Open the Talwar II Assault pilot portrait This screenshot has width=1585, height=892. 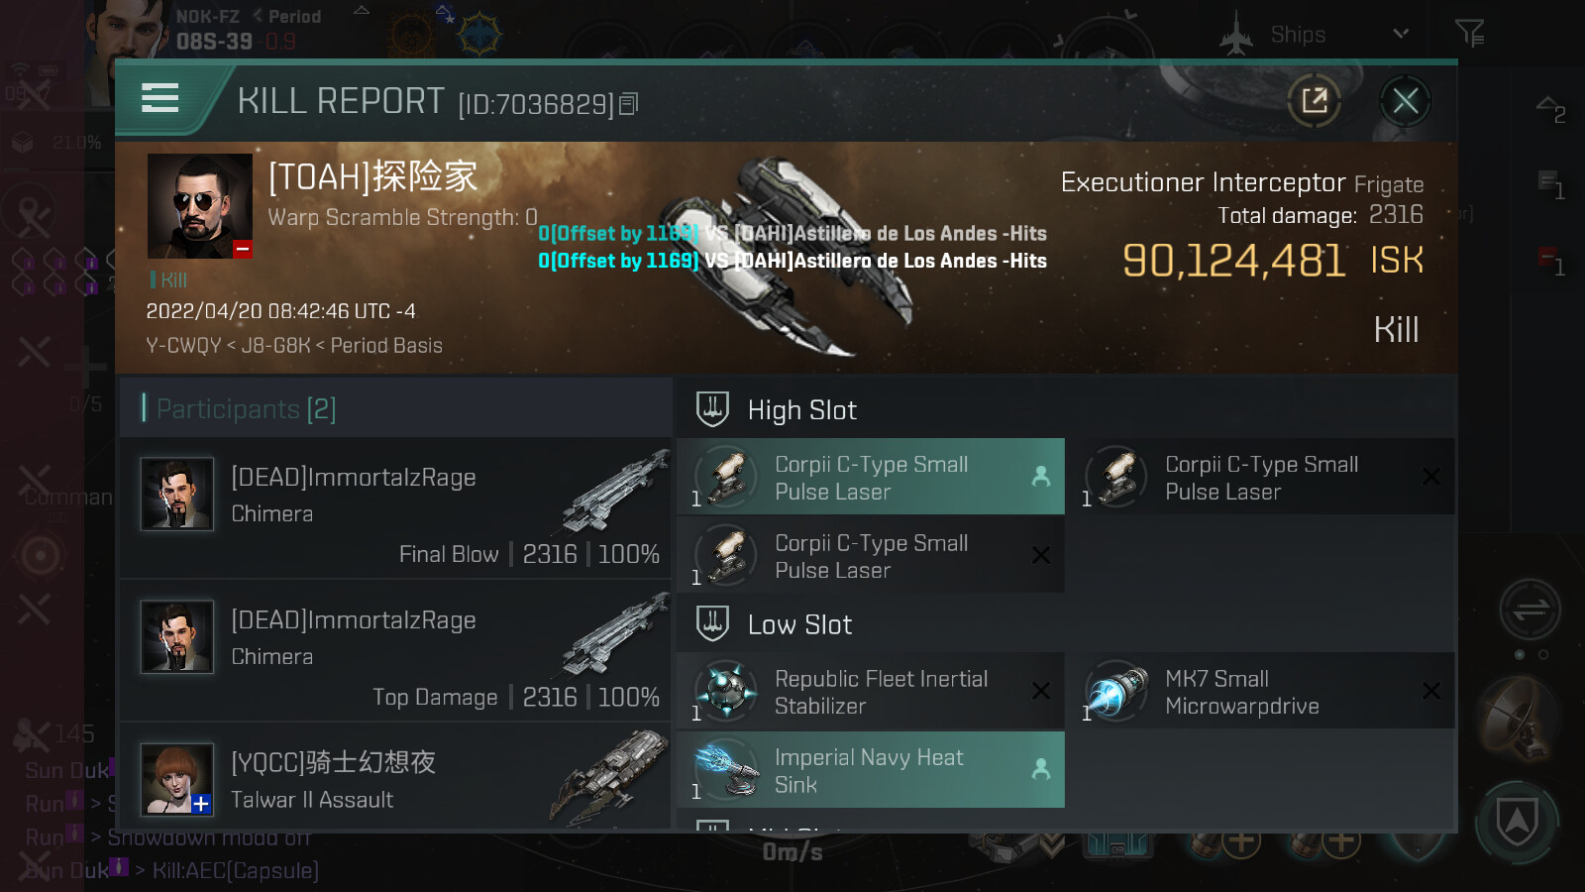click(177, 779)
